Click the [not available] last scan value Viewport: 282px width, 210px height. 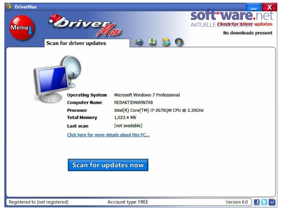[x=128, y=126]
